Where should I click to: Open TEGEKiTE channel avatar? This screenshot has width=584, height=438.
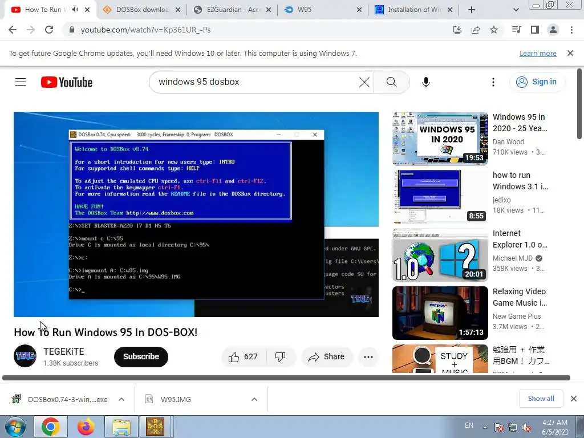pyautogui.click(x=25, y=356)
